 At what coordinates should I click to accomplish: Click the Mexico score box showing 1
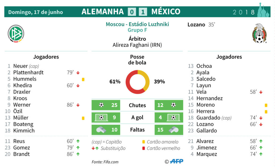click(143, 12)
